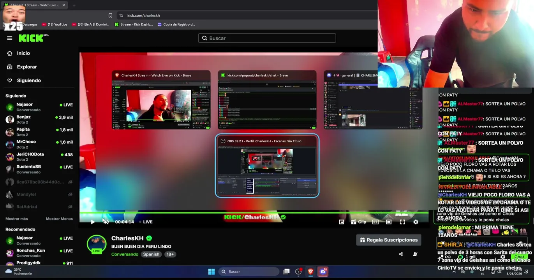
Task: Open the Explorar page
Action: coord(27,67)
